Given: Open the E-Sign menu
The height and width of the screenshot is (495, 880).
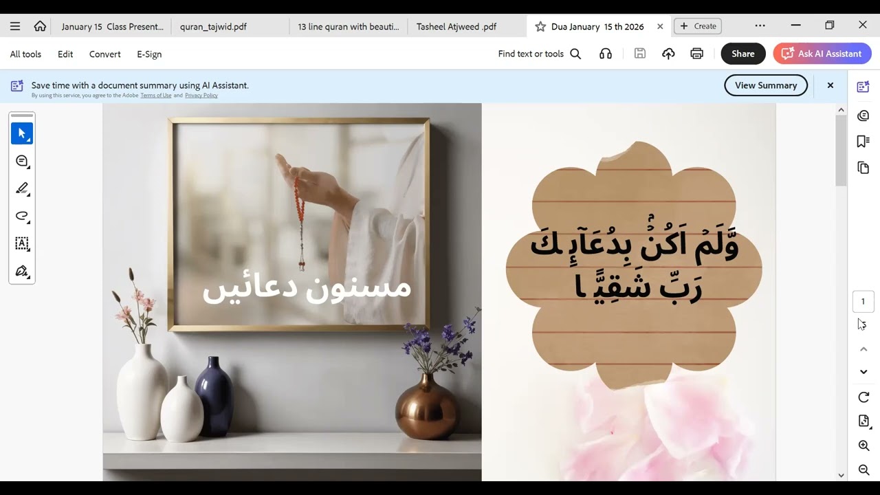Looking at the screenshot, I should pyautogui.click(x=149, y=54).
